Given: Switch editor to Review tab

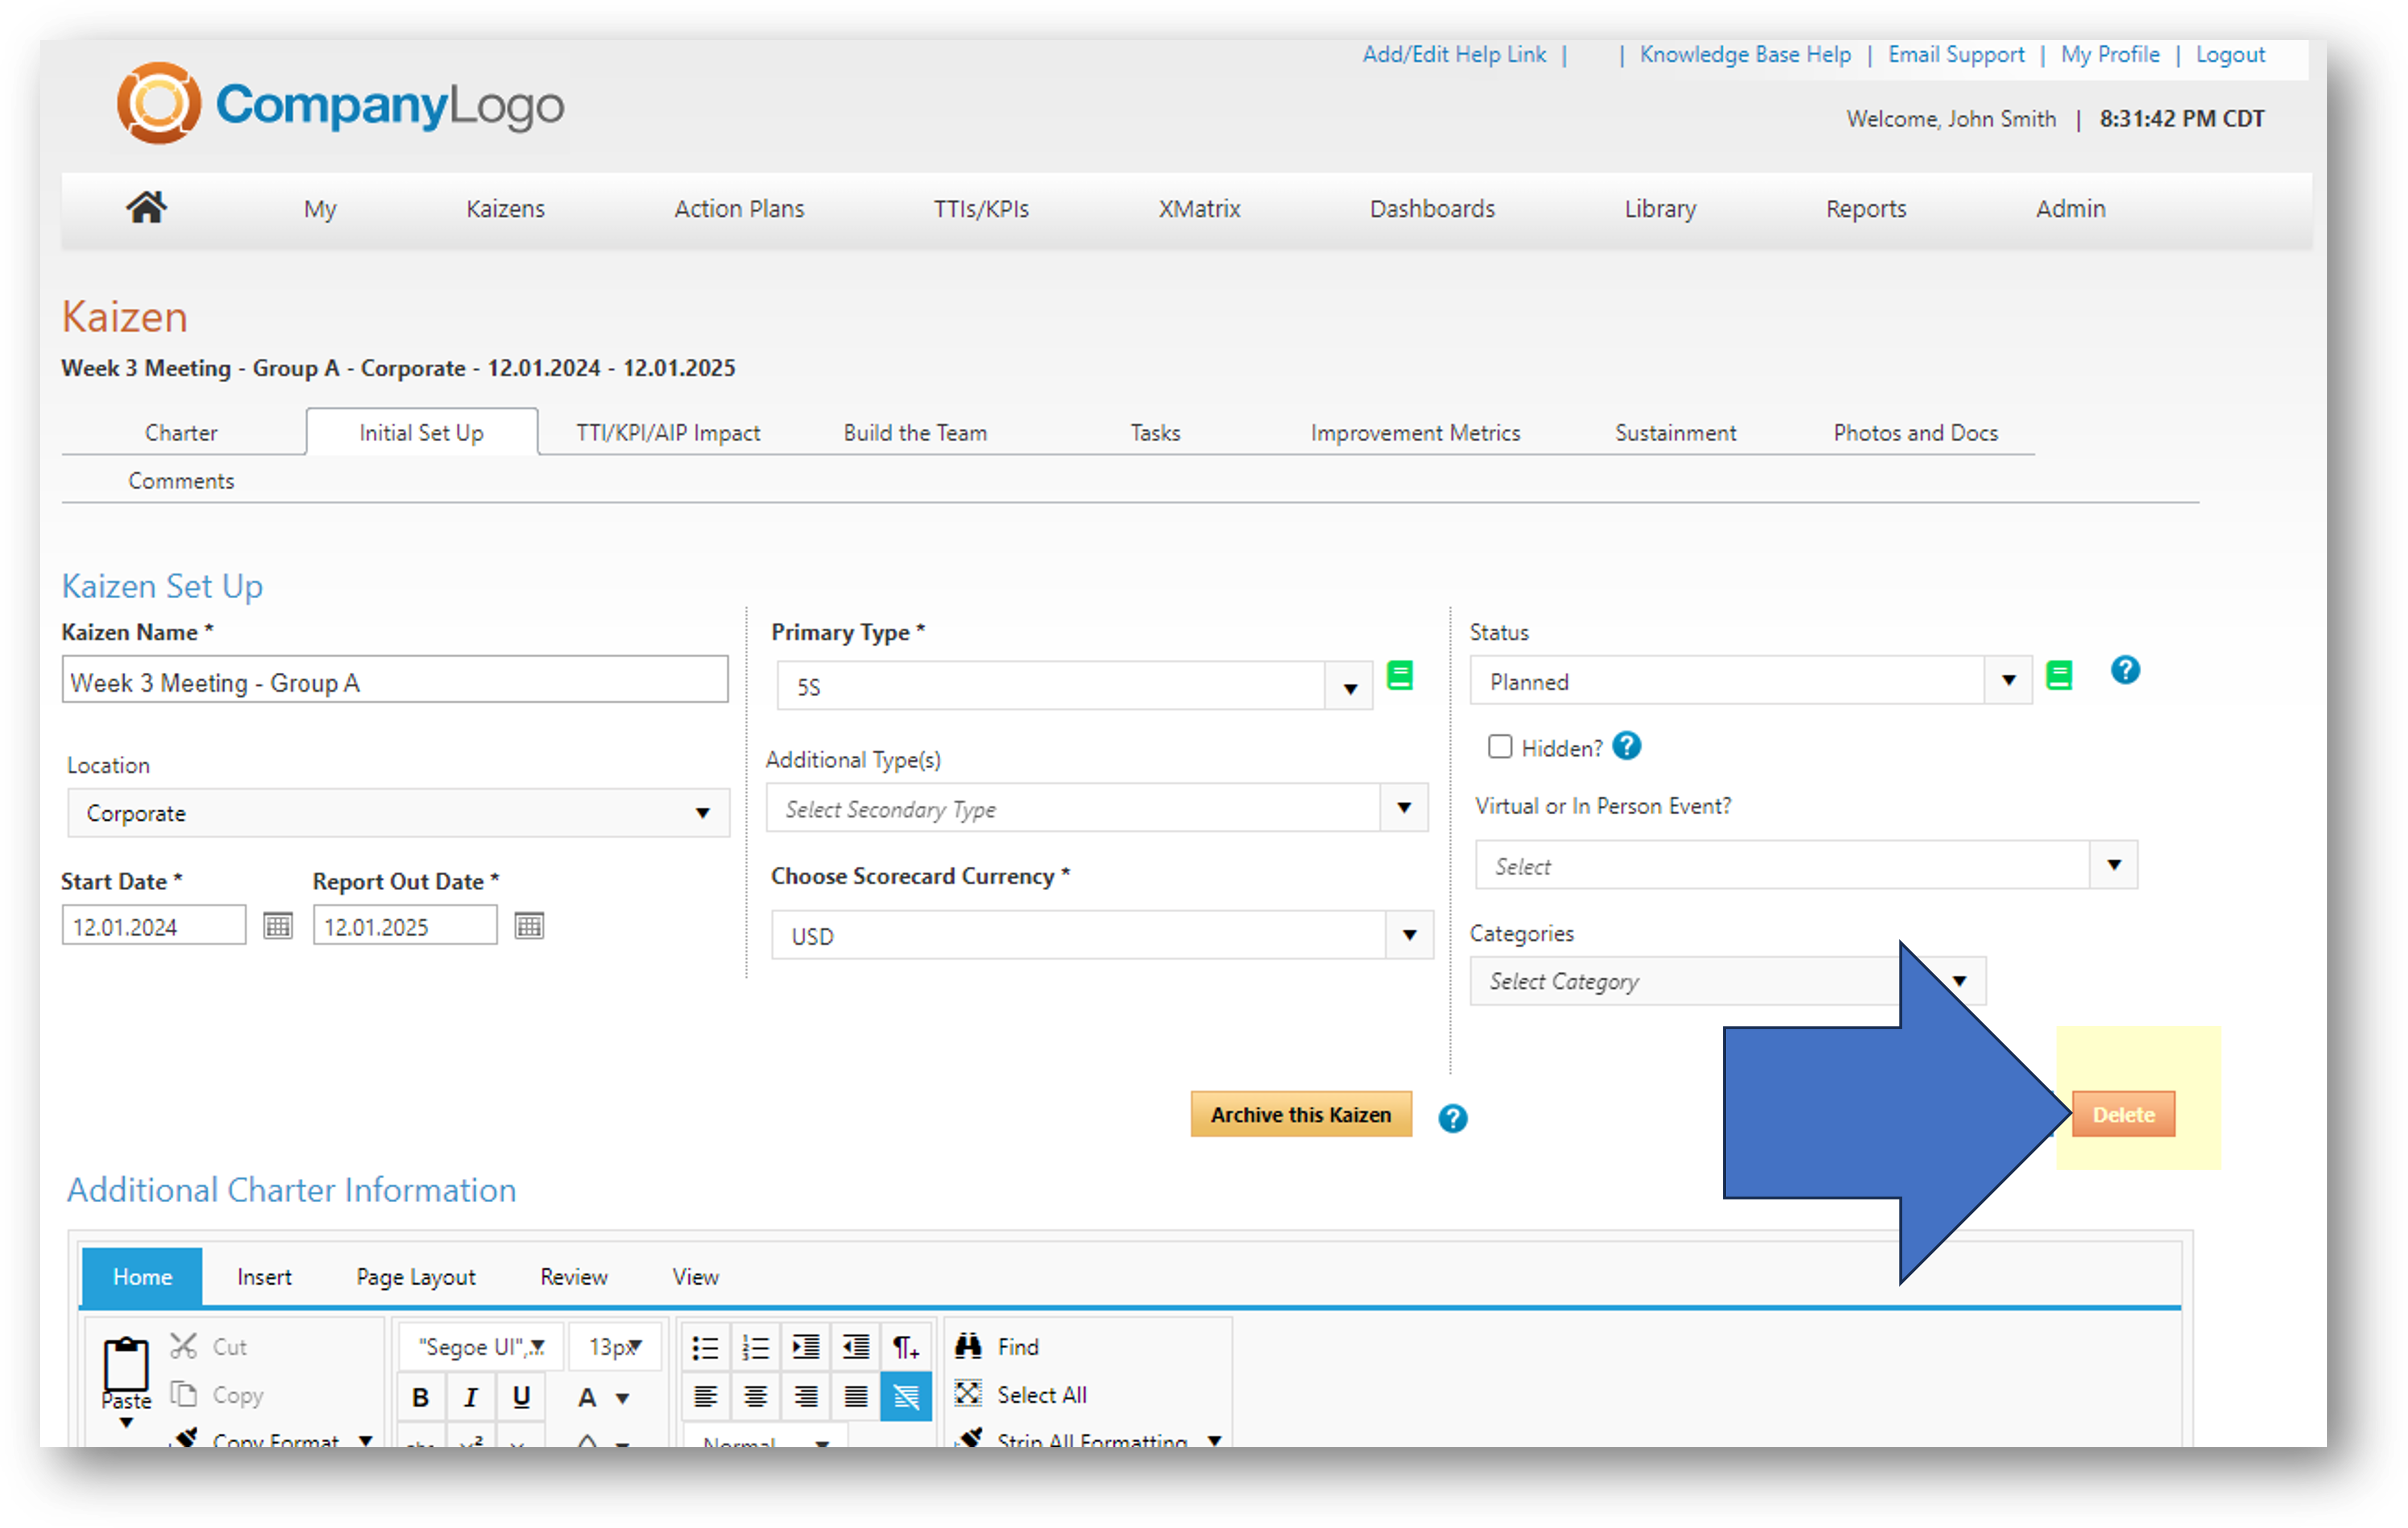Looking at the screenshot, I should pos(573,1276).
